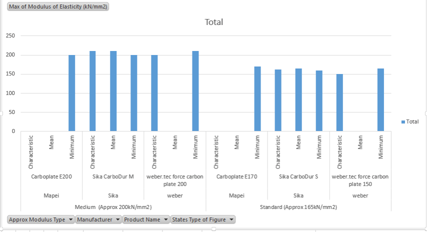Image resolution: width=427 pixels, height=232 pixels.
Task: Click the 50 value on the vertical axis
Action: [x=11, y=112]
